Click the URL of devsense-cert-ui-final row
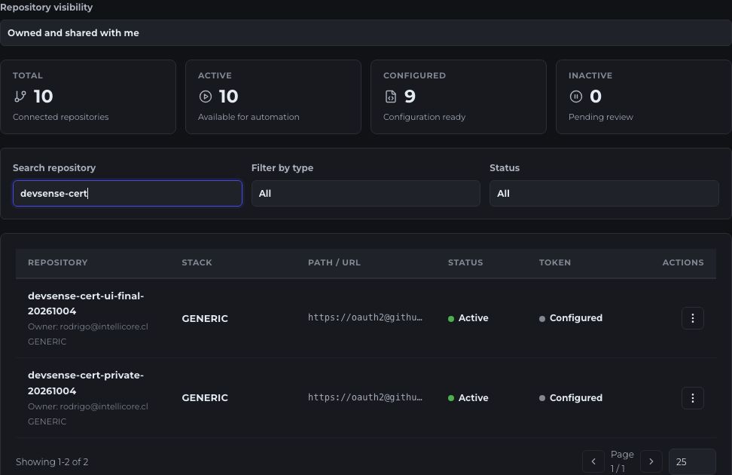The height and width of the screenshot is (475, 732). [x=365, y=317]
